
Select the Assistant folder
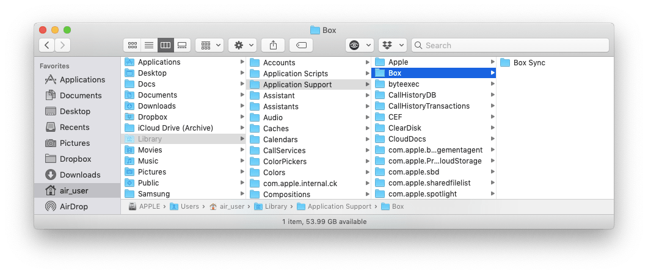(308, 96)
